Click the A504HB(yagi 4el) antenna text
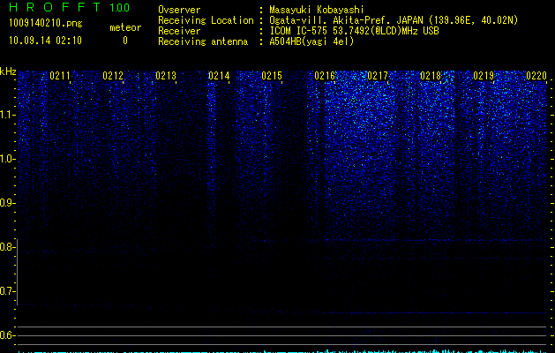 (x=311, y=41)
